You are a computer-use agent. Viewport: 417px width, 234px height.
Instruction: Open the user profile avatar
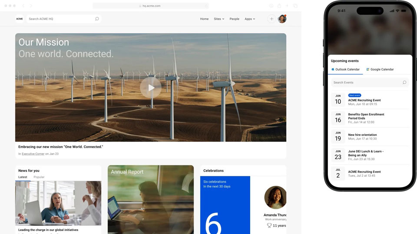coord(282,19)
